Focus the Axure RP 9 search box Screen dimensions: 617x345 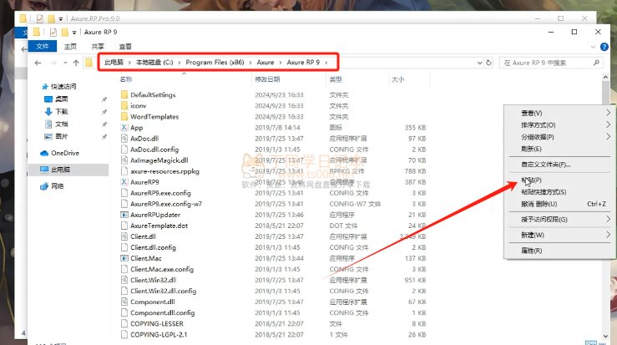551,63
